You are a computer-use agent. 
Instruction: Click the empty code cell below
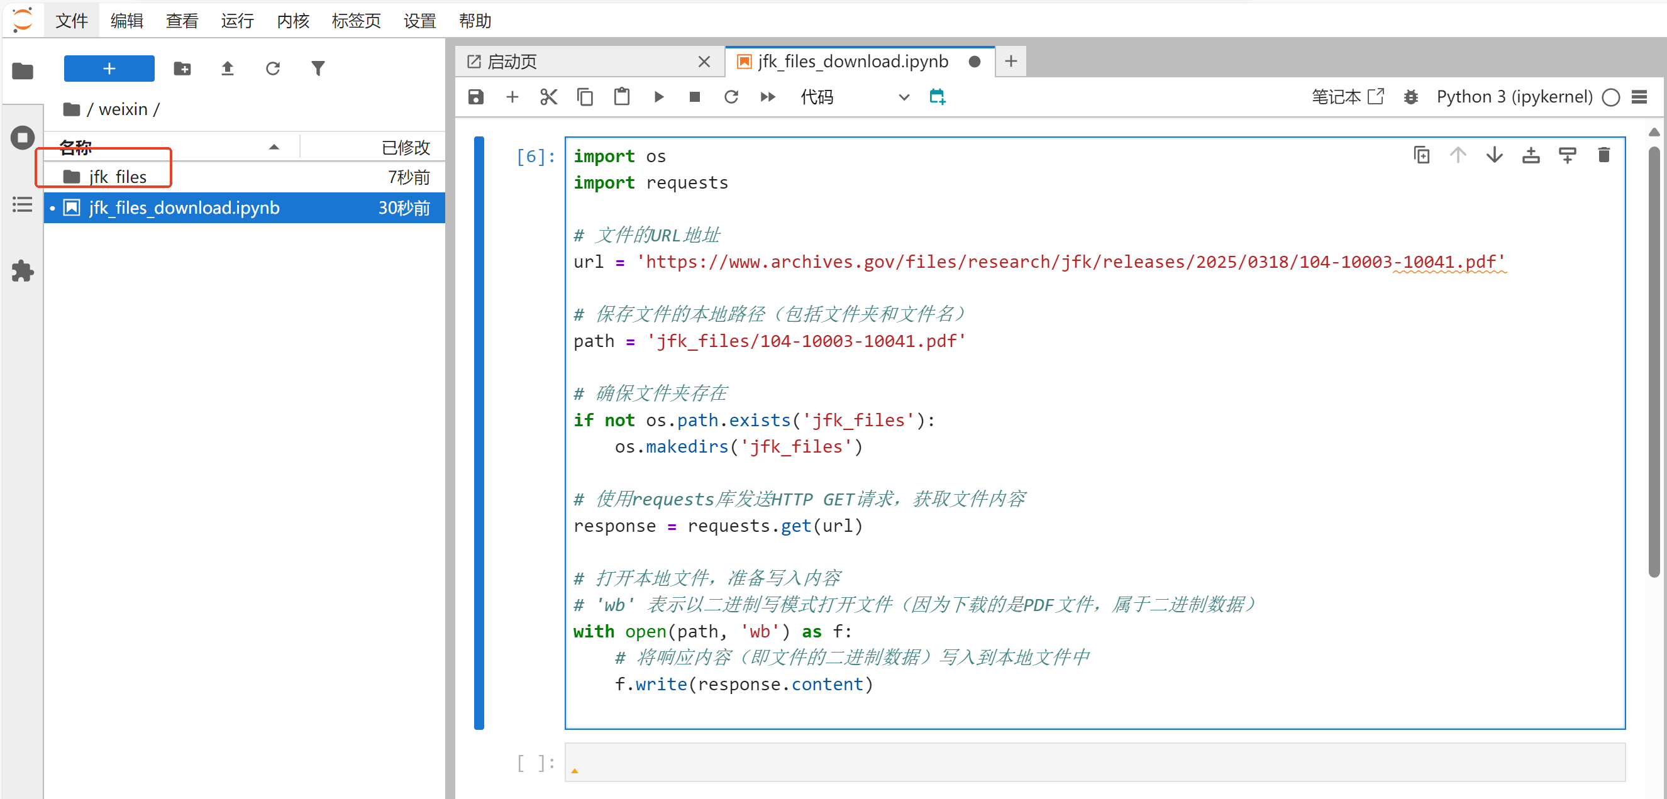[x=1094, y=762]
